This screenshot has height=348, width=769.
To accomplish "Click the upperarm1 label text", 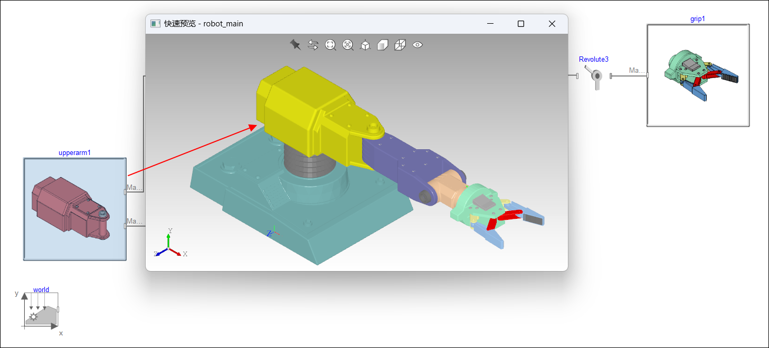I will coord(75,153).
